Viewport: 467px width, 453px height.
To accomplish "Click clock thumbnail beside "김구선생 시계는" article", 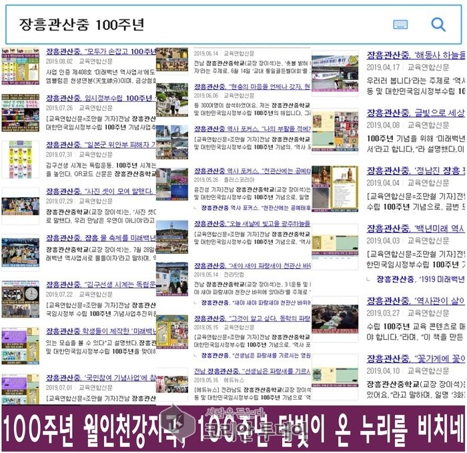I will 20,299.
